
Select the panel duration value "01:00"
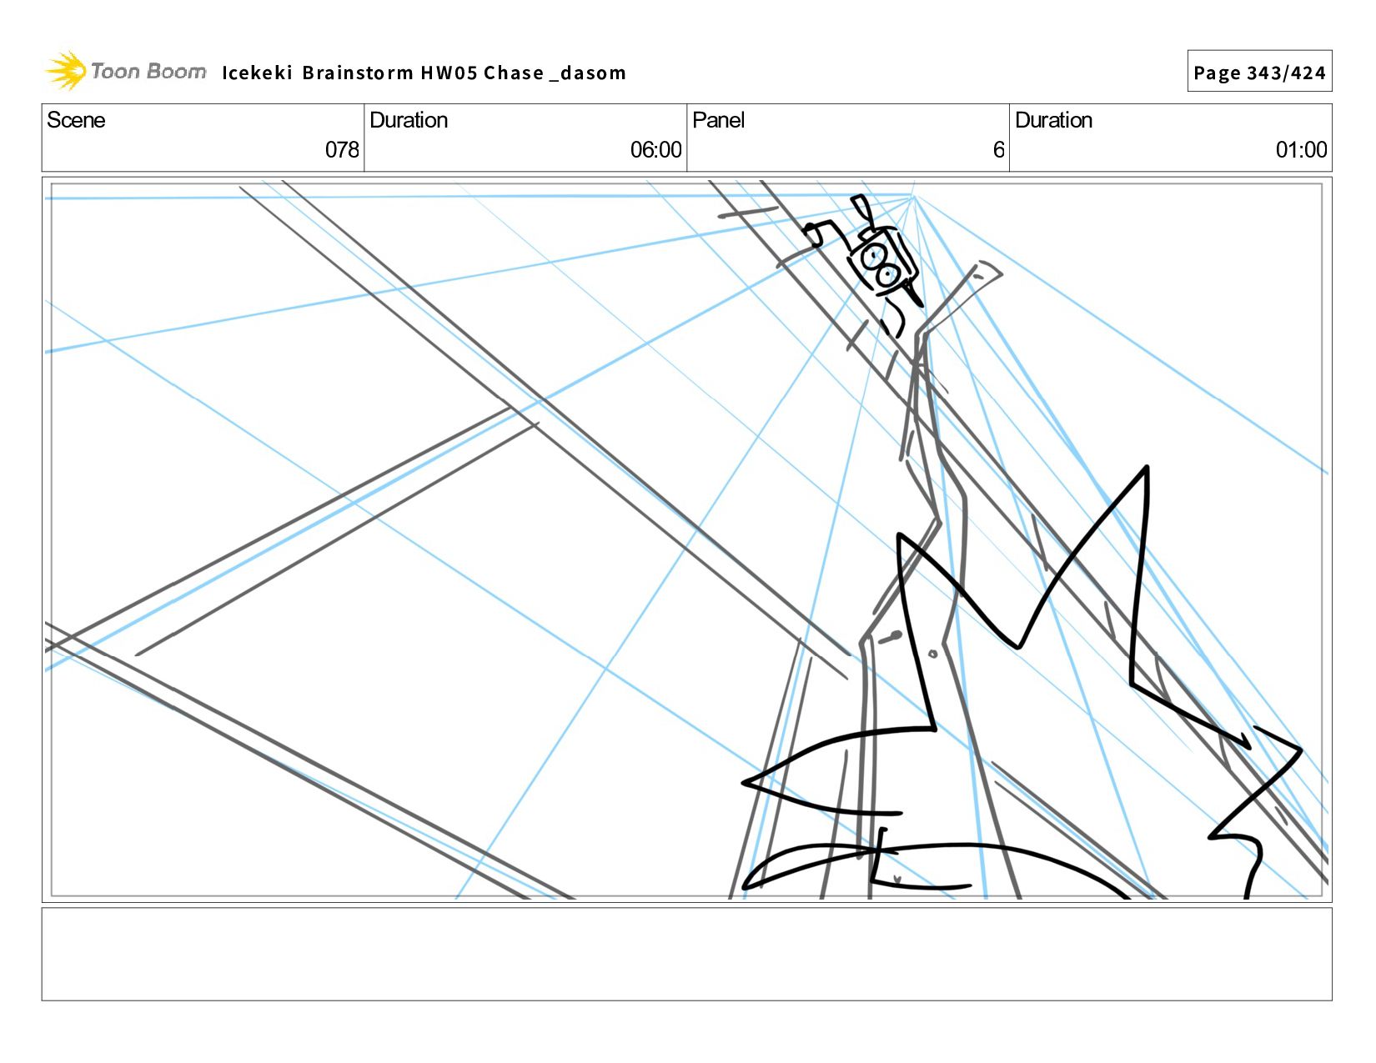(1301, 150)
